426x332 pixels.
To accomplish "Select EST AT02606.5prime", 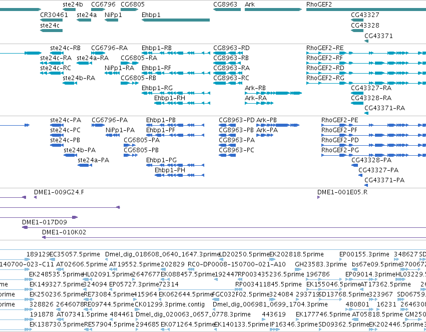I will point(81,264).
